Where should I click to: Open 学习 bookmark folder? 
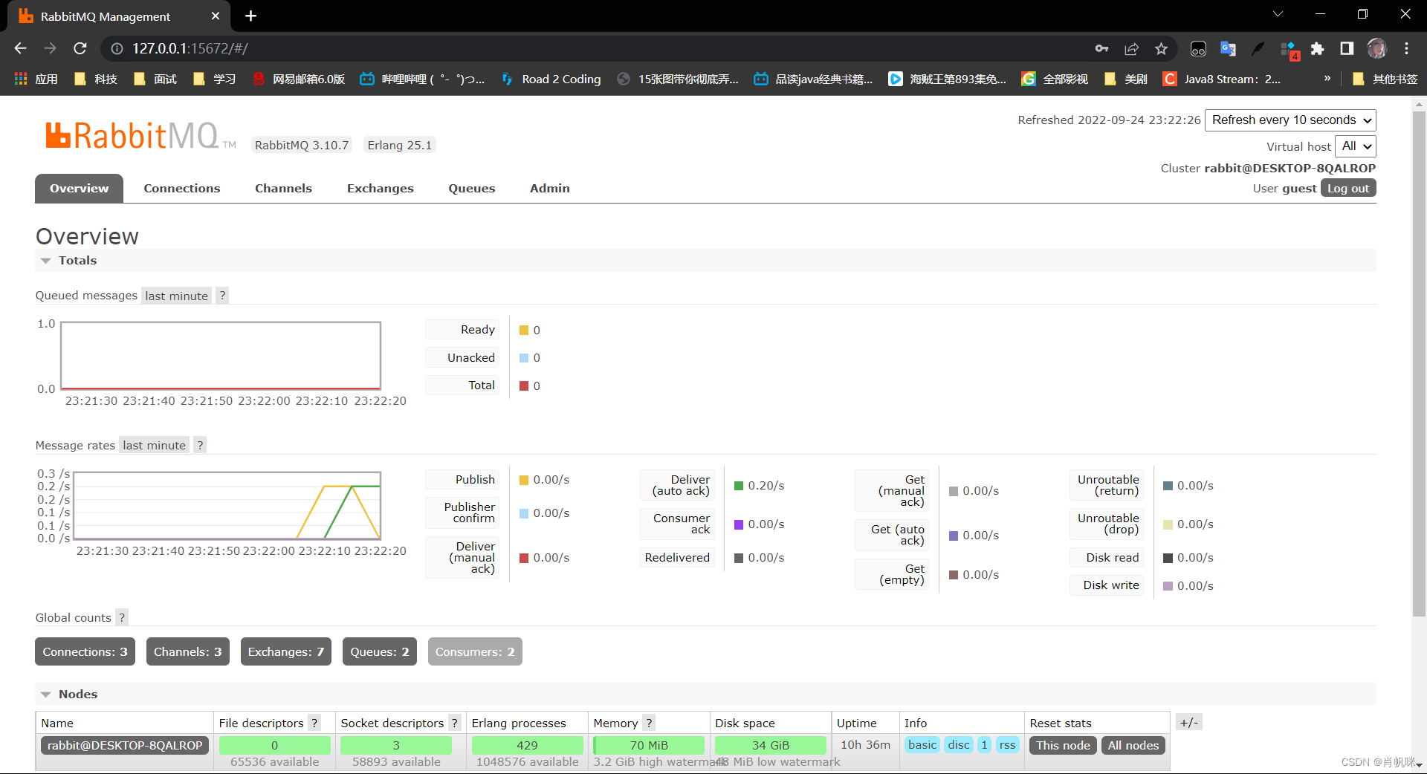tap(214, 79)
